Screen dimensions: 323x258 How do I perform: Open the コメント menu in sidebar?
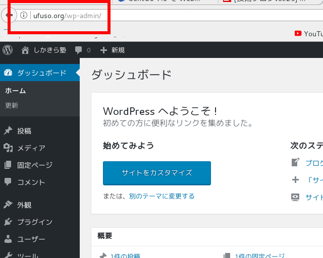coord(31,182)
